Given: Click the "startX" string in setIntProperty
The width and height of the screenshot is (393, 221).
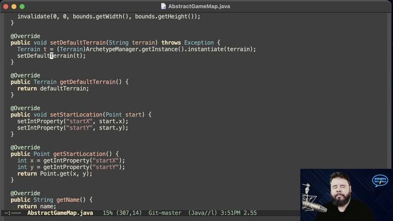Looking at the screenshot, I should pos(79,122).
